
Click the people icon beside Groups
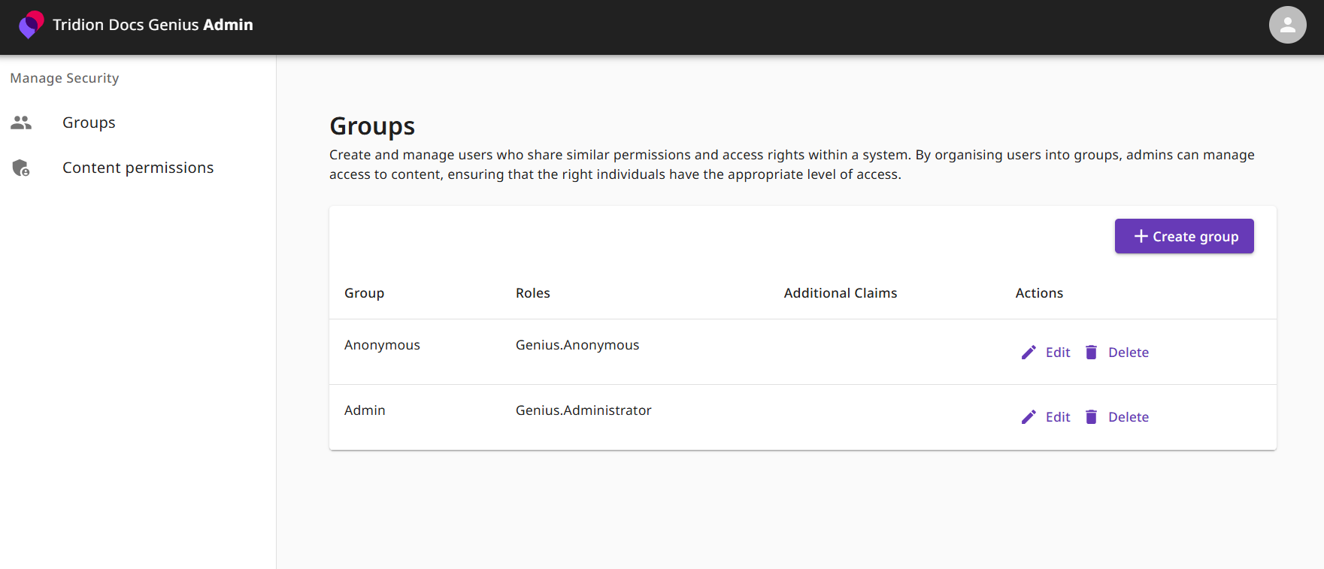(x=21, y=123)
